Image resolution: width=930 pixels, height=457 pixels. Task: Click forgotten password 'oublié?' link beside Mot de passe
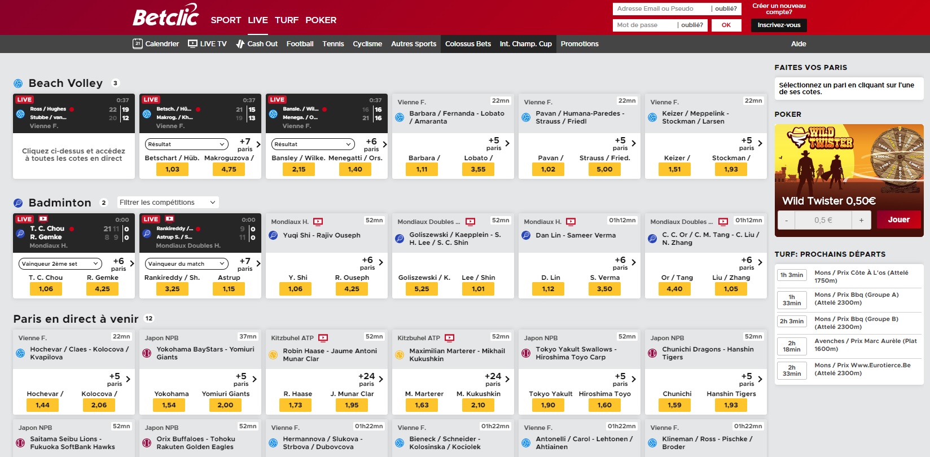[692, 25]
